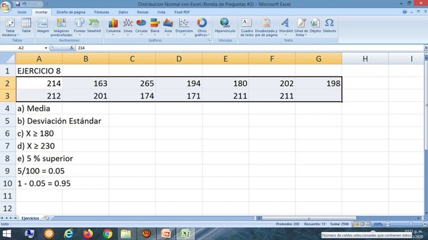Open the Windows Start button
This screenshot has height=240, width=428.
(x=7, y=234)
